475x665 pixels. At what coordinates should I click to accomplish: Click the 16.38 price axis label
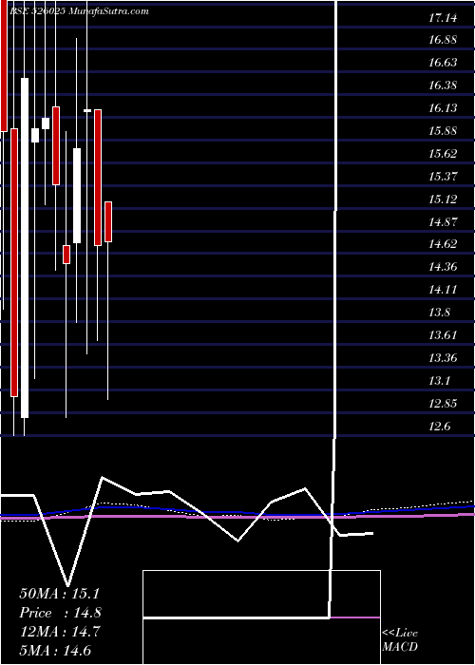[443, 85]
